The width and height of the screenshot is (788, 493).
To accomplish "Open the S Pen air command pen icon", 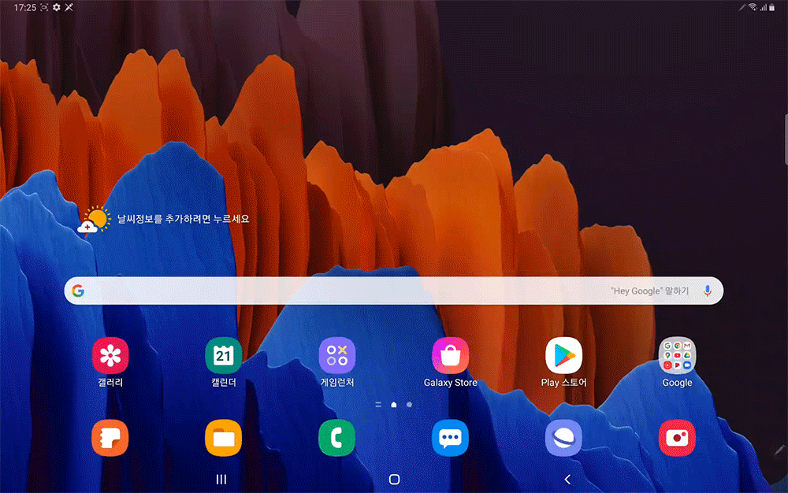I will 779,449.
